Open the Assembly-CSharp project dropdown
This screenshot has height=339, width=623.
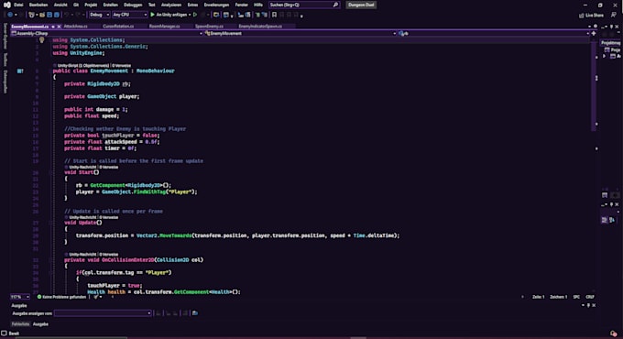pos(107,33)
